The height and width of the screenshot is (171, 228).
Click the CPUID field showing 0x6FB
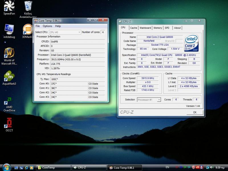tap(78, 42)
